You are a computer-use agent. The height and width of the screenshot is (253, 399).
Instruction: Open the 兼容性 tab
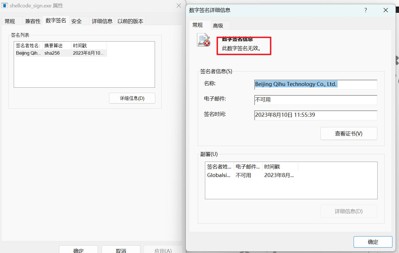[x=33, y=21]
